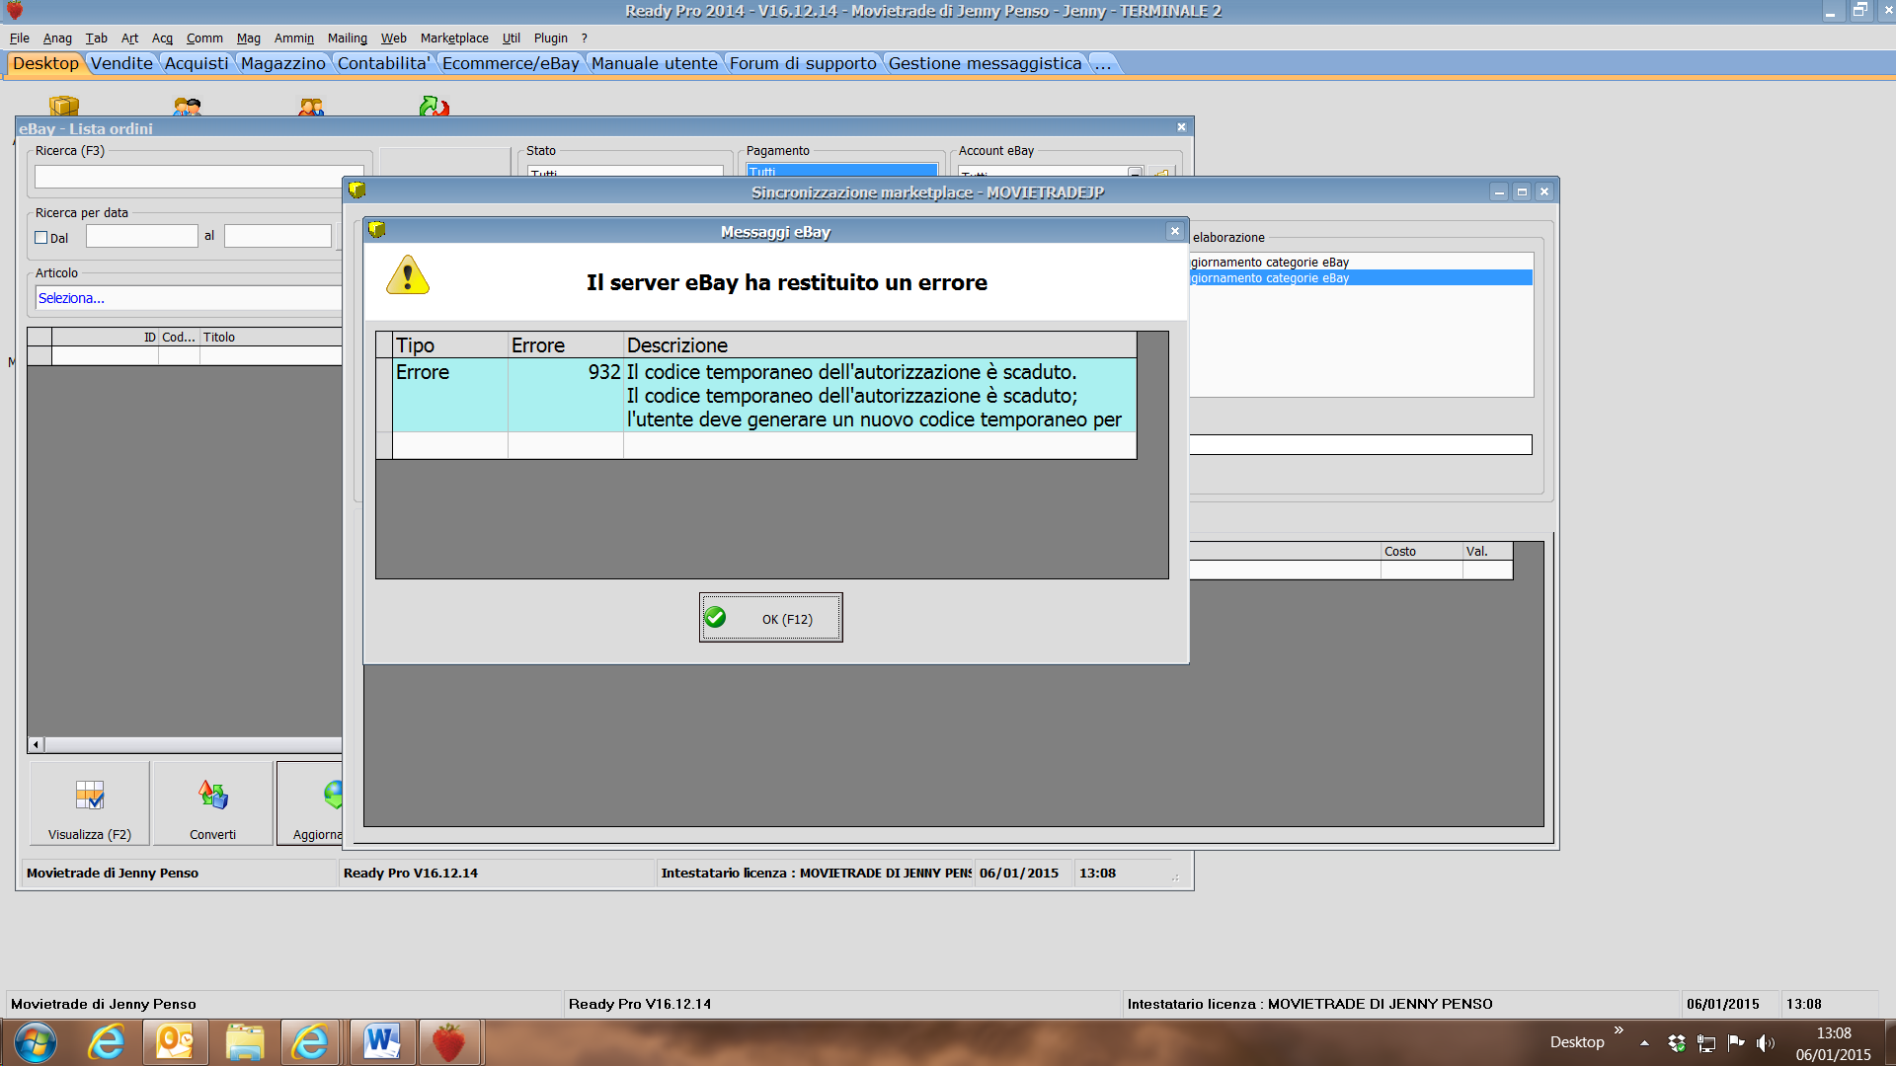1896x1066 pixels.
Task: Click the Converti arrows icon
Action: (x=212, y=796)
